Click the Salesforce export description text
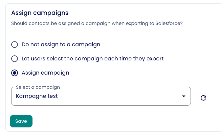 [x=97, y=24]
